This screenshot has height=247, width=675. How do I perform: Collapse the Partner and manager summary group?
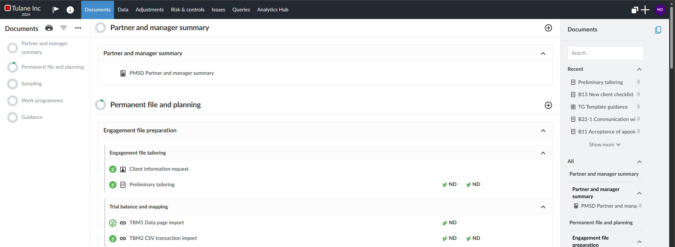click(x=543, y=53)
